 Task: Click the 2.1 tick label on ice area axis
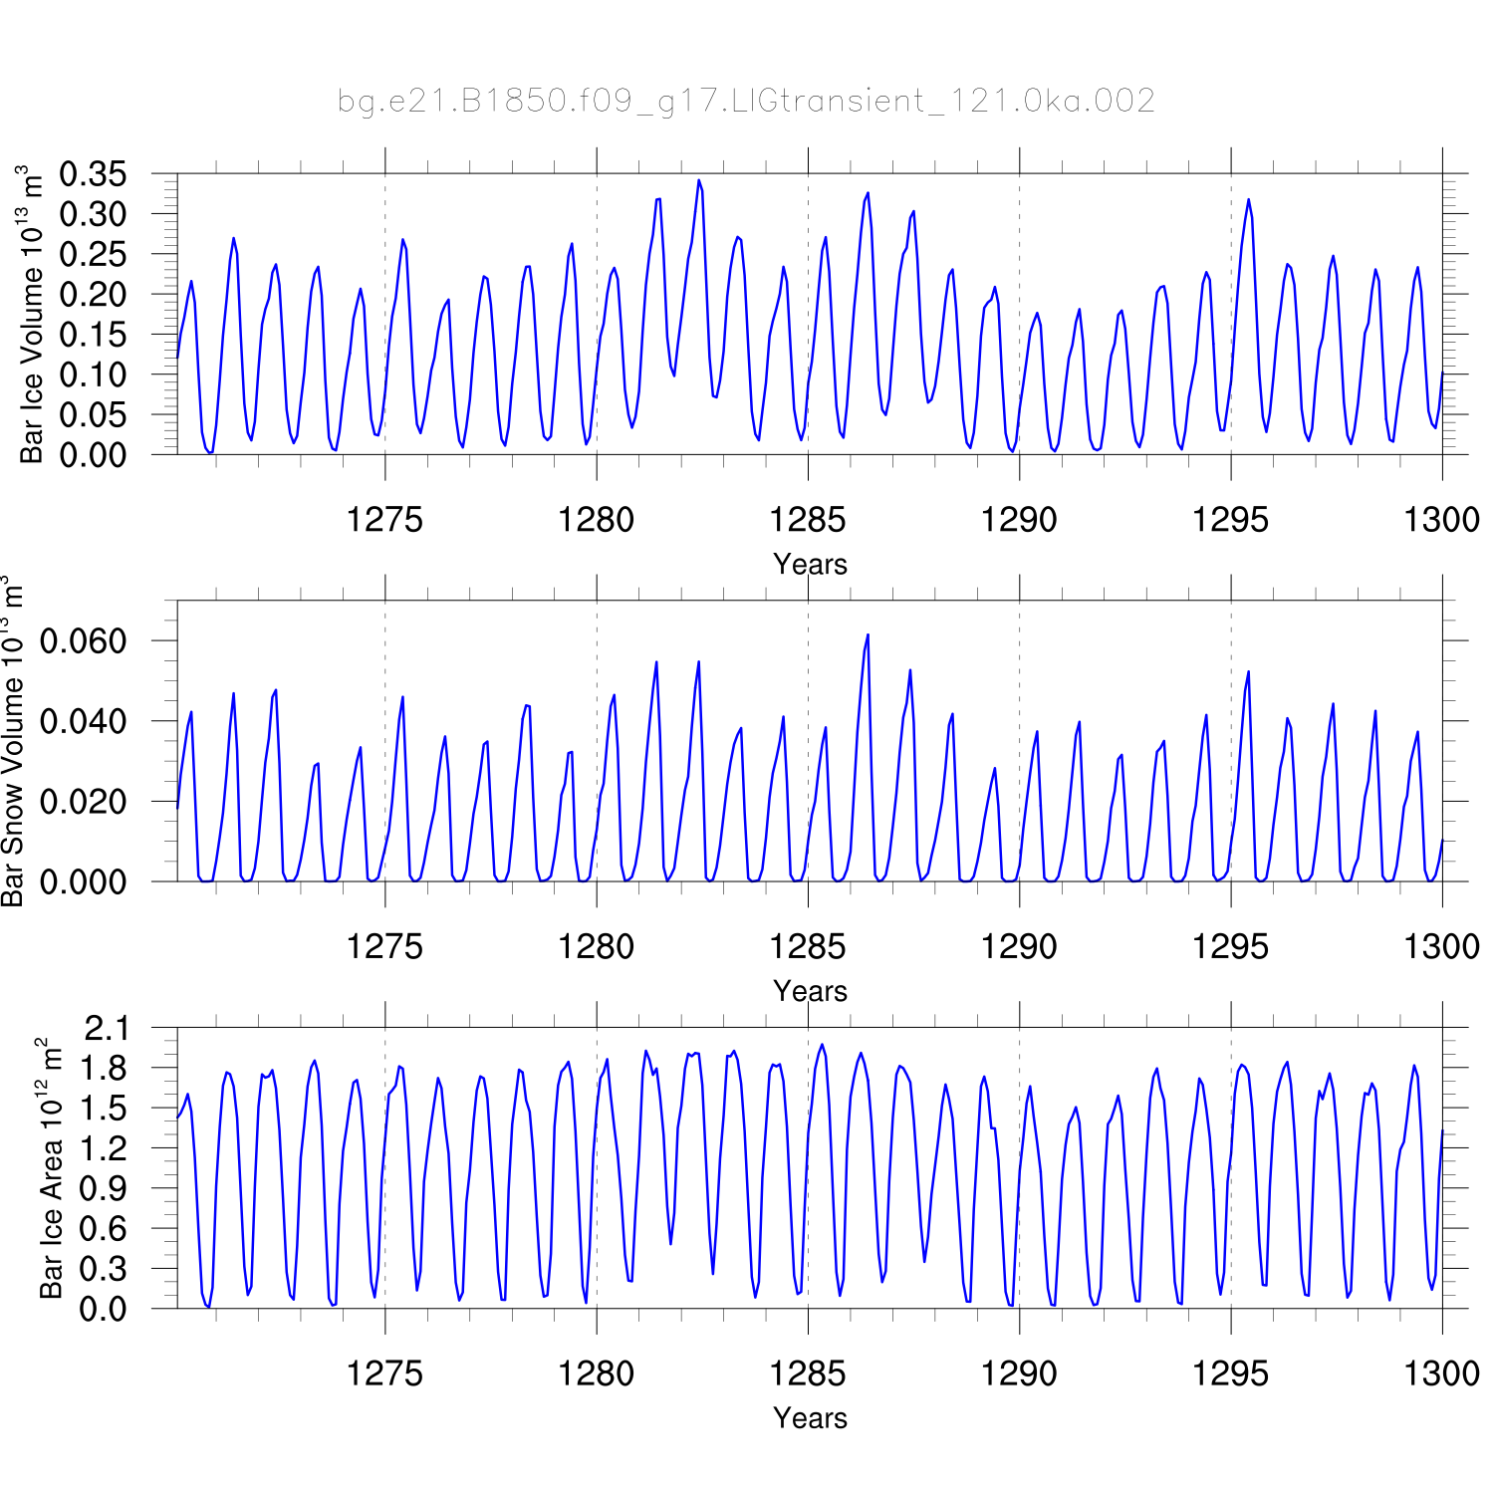pos(106,1028)
